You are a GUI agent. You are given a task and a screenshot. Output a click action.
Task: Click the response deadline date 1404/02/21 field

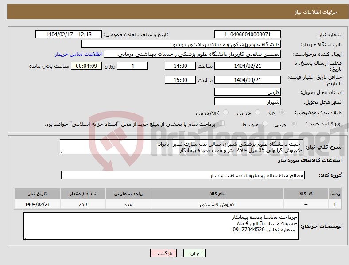pyautogui.click(x=247, y=66)
